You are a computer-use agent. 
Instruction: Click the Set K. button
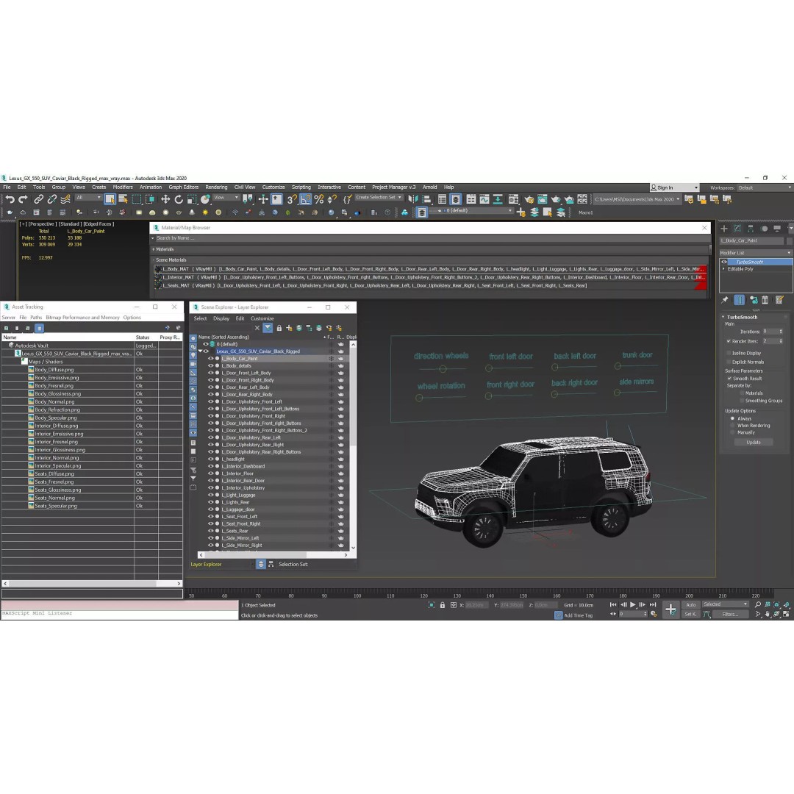coord(690,614)
